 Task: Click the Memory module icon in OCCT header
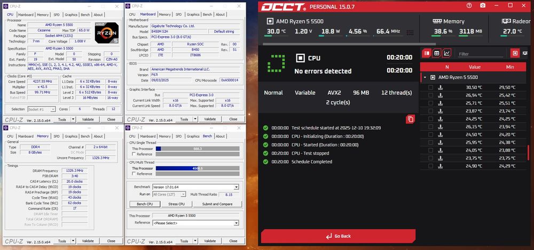pos(437,21)
